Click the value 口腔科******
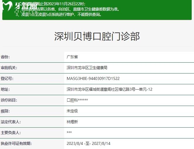194x149 pixels. pyautogui.click(x=77, y=100)
